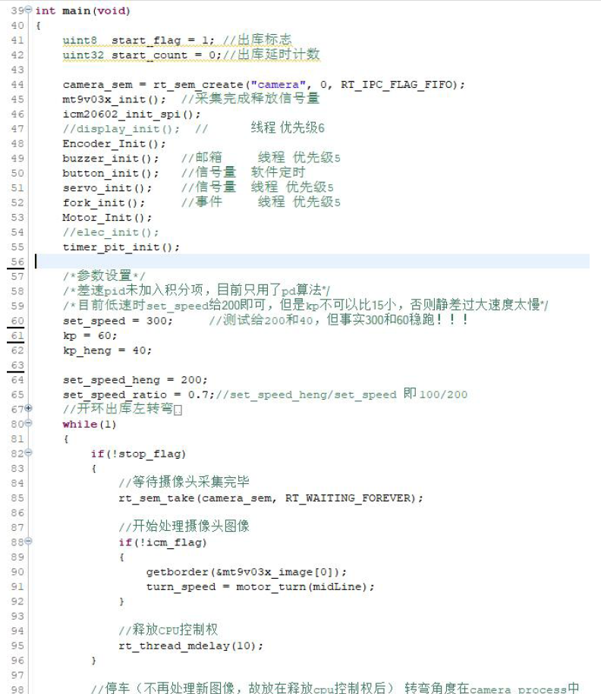Click commented '//display_init();' line
This screenshot has height=694, width=601.
(x=121, y=129)
